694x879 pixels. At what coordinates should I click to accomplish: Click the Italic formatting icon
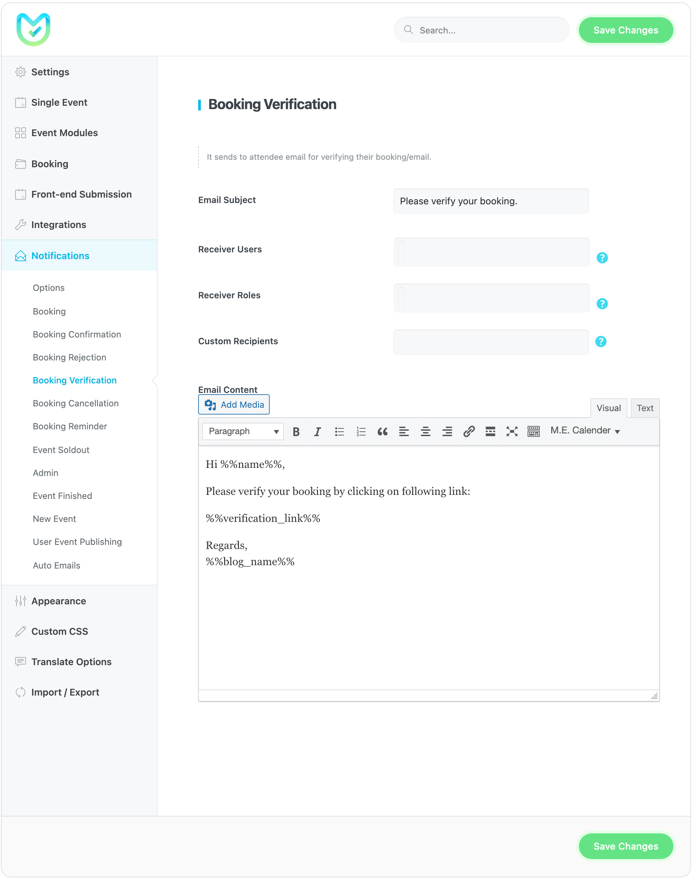(x=318, y=431)
